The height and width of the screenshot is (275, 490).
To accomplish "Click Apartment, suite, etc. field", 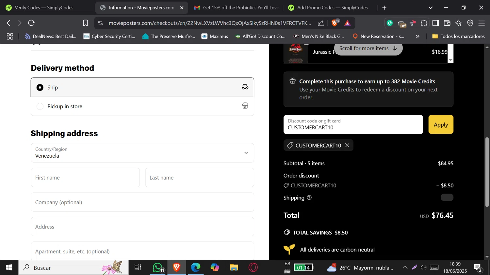I will coord(142,251).
